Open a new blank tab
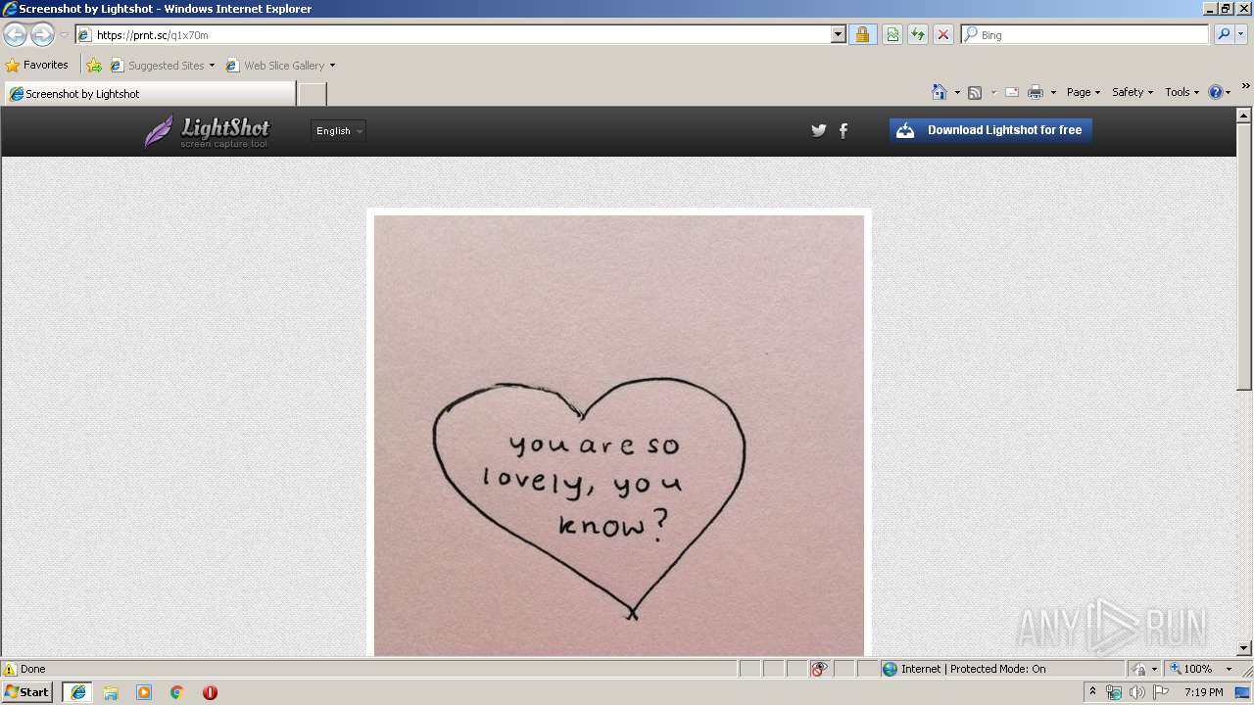This screenshot has height=705, width=1254. click(312, 94)
